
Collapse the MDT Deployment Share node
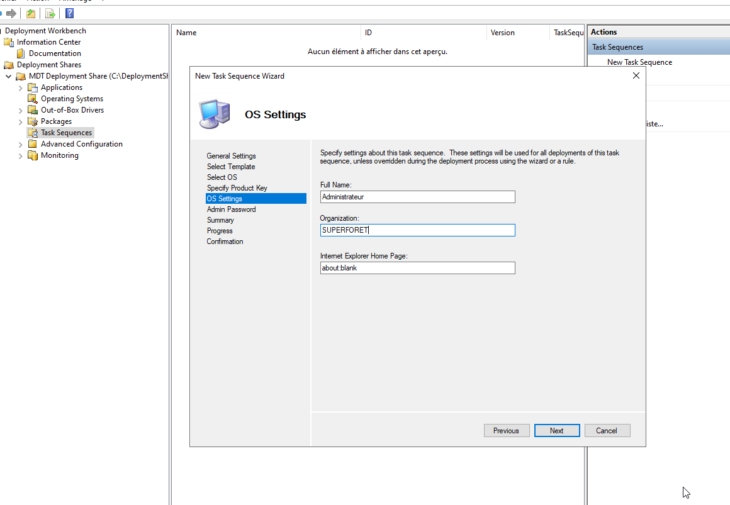point(8,76)
